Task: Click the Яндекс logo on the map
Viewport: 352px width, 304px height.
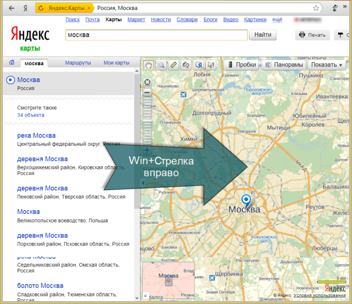Action: 335,287
